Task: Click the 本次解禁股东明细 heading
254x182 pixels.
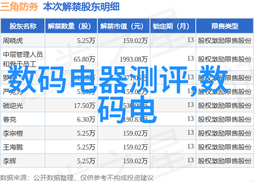Action: point(81,7)
